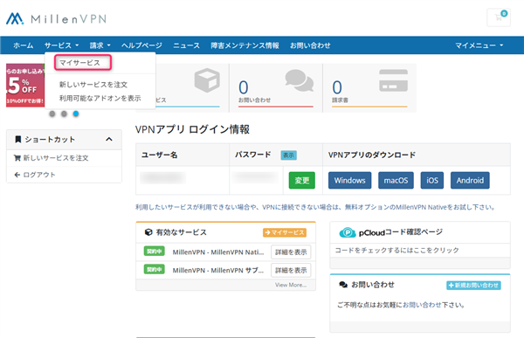524x338 pixels.
Task: Click コードをチェックするにはここをクリック link
Action: 396,250
